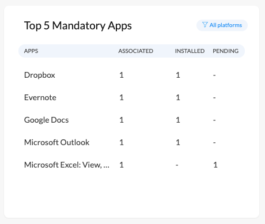This screenshot has width=265, height=224.
Task: Select the Microsoft Excel: View app row
Action: click(x=131, y=165)
